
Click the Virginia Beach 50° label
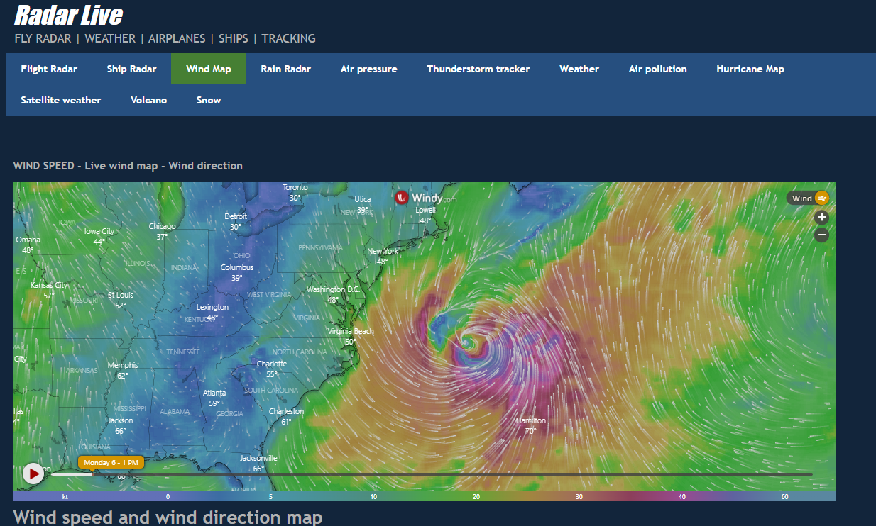pyautogui.click(x=351, y=336)
